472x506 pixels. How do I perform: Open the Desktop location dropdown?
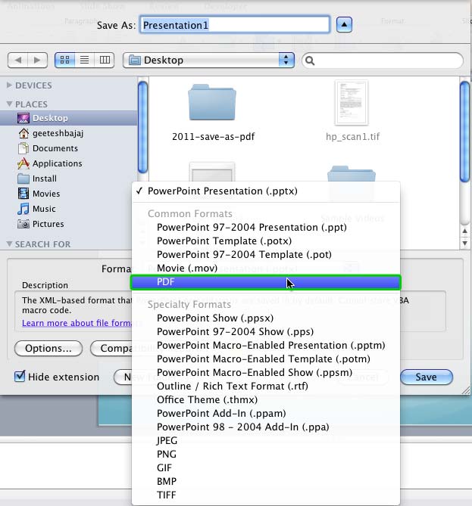[x=208, y=61]
